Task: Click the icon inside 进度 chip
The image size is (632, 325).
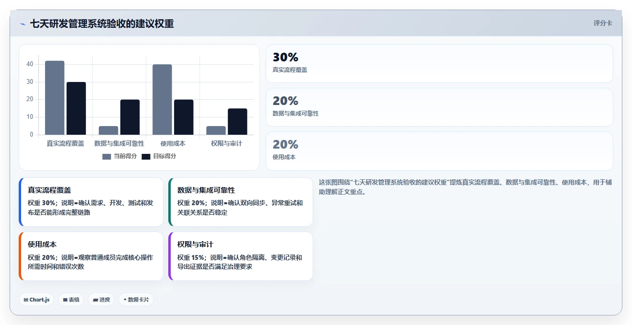Action: pos(95,300)
